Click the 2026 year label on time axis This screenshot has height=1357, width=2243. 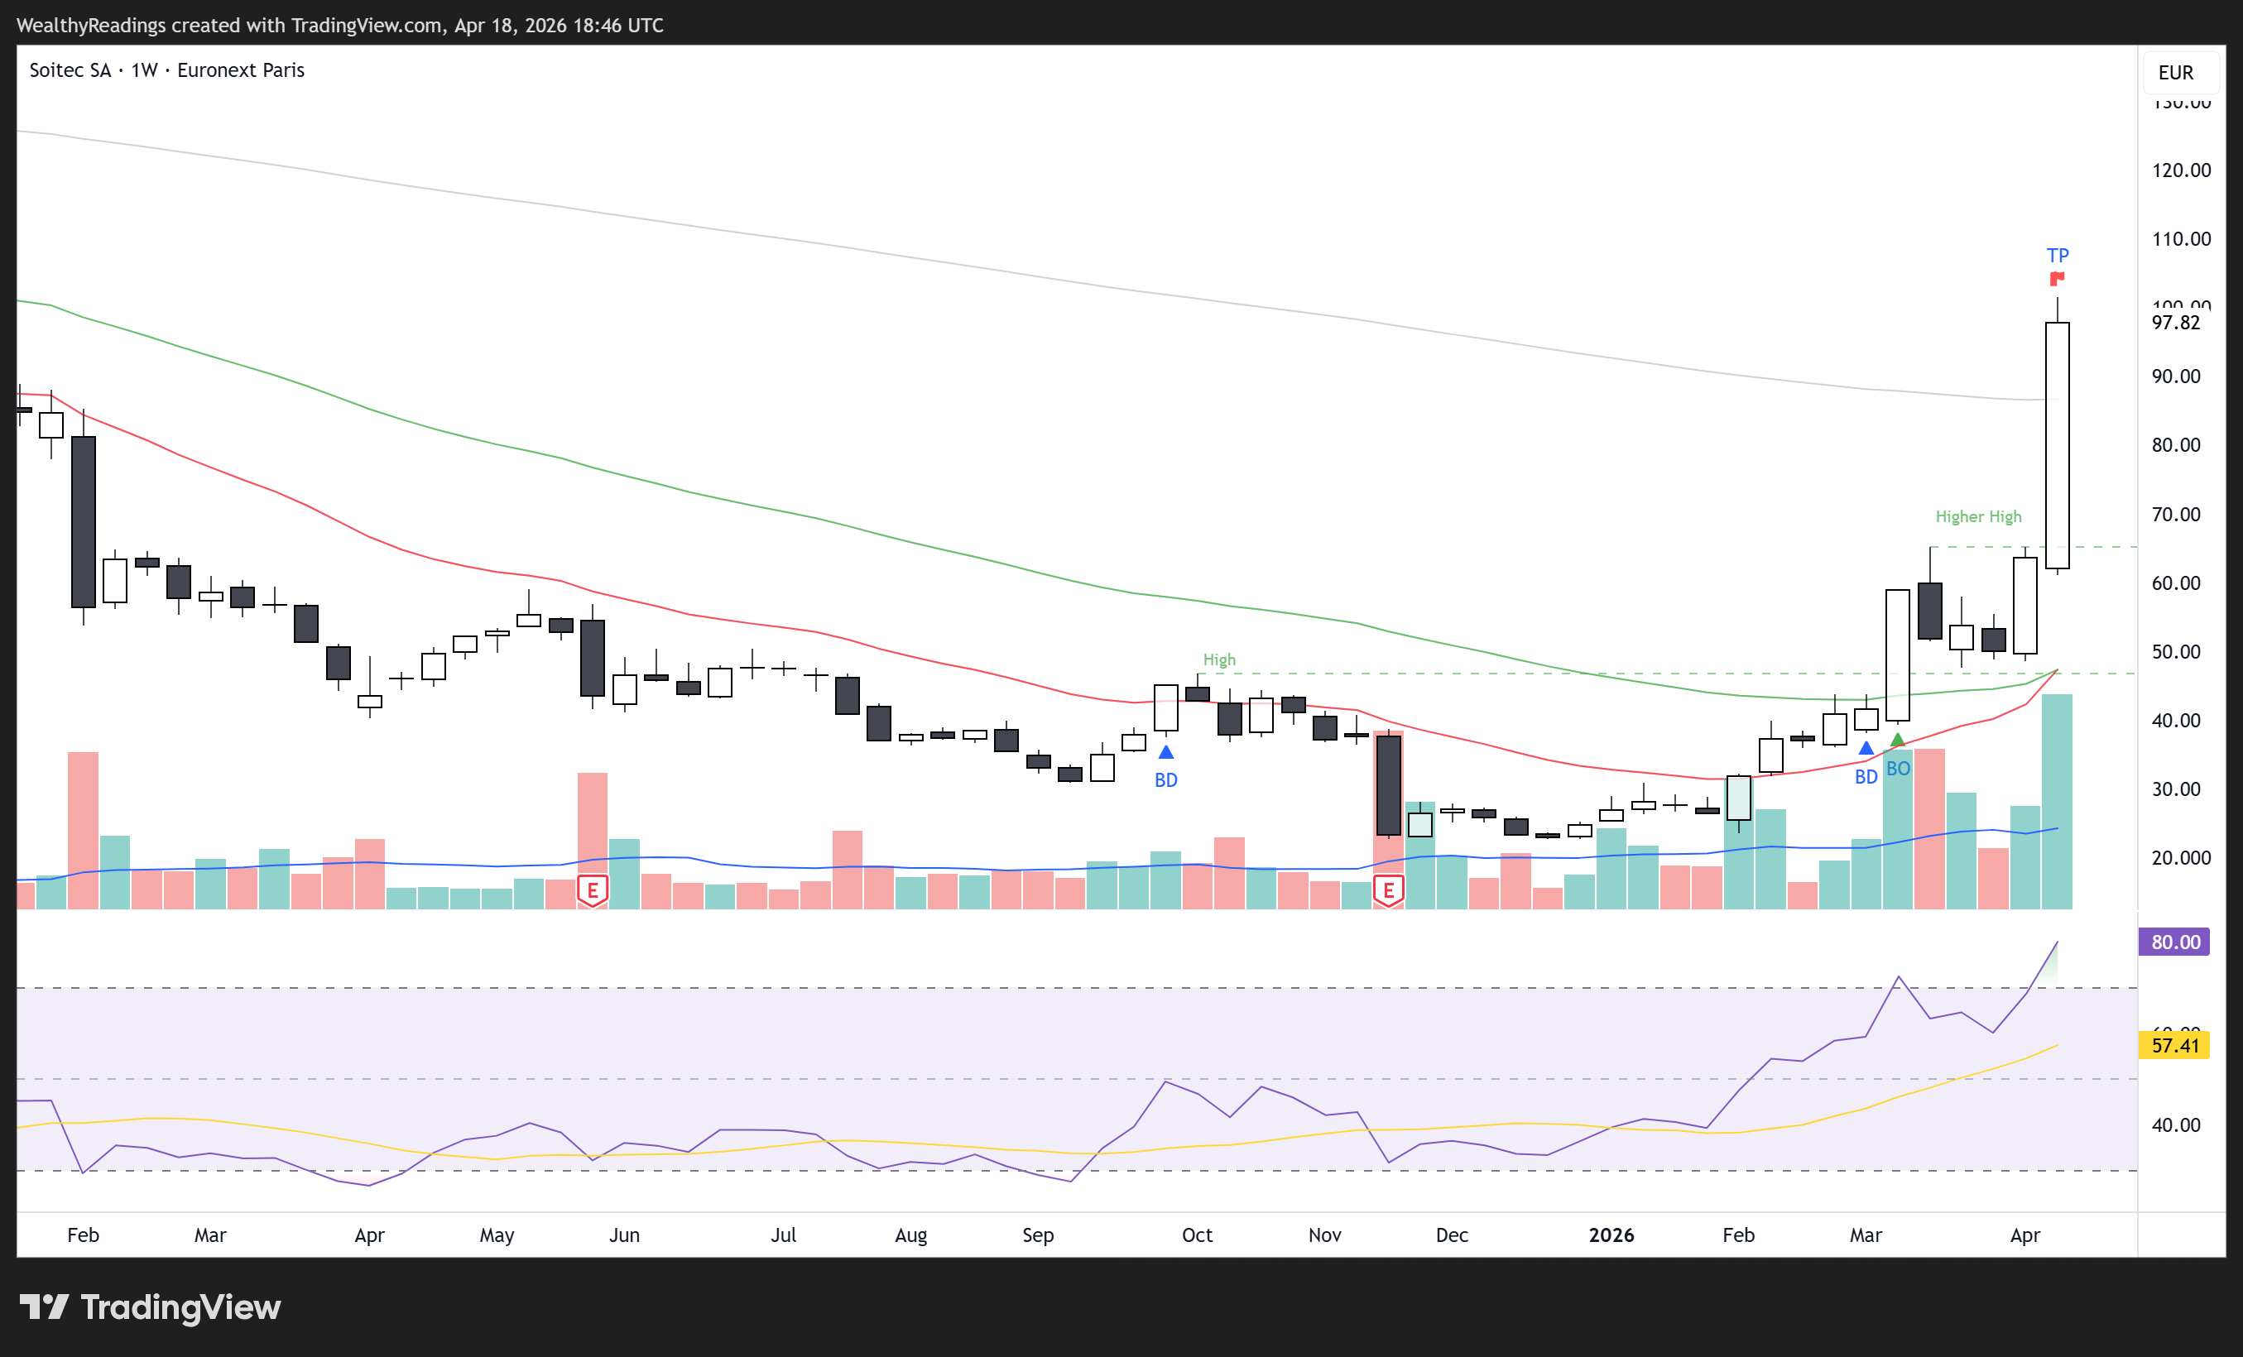click(1611, 1235)
